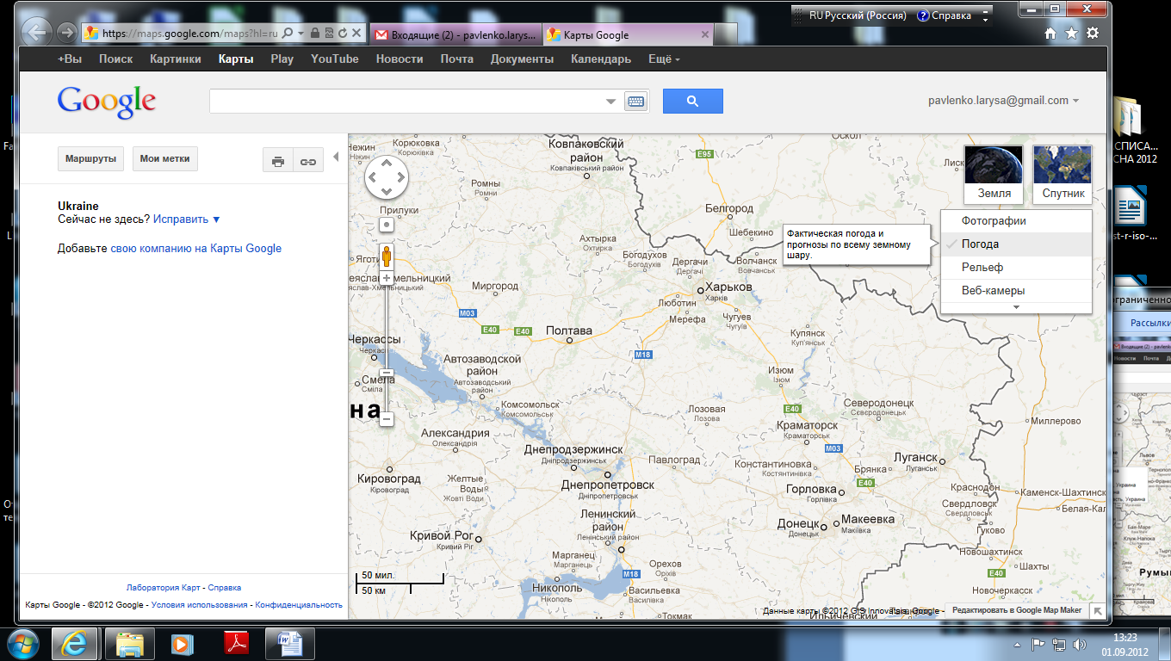The height and width of the screenshot is (661, 1171).
Task: Click the print icon in left panel
Action: coord(278,160)
